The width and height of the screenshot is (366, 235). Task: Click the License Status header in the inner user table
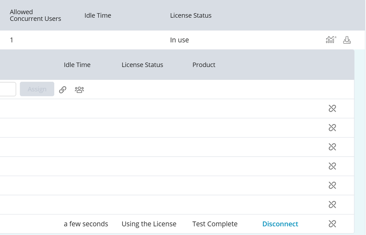point(142,65)
